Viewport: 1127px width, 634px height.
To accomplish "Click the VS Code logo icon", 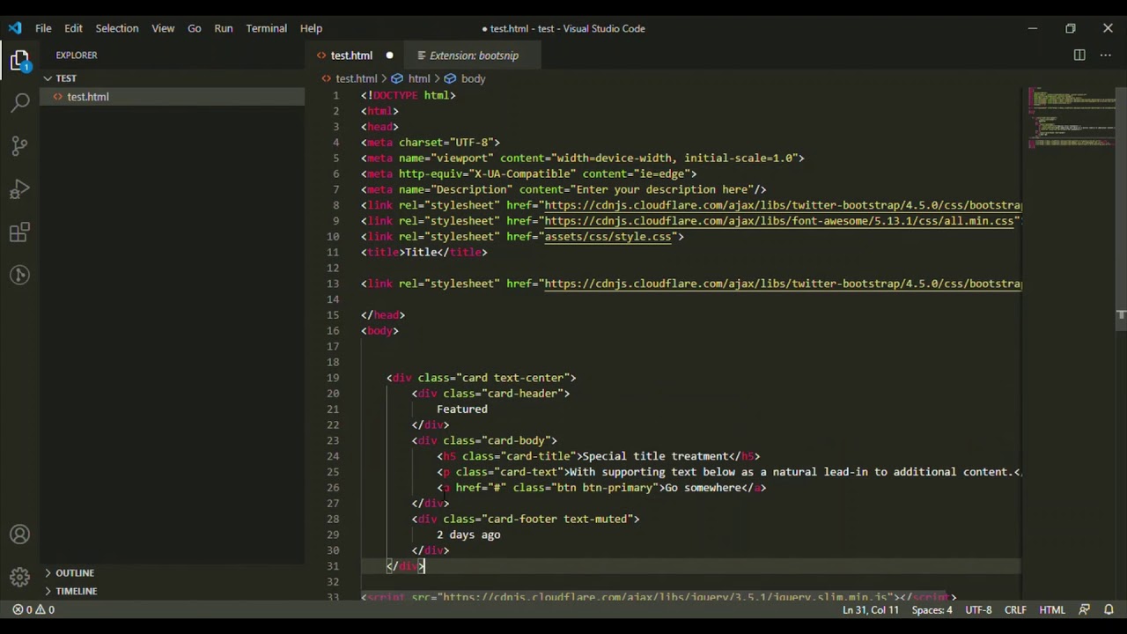I will pyautogui.click(x=15, y=28).
